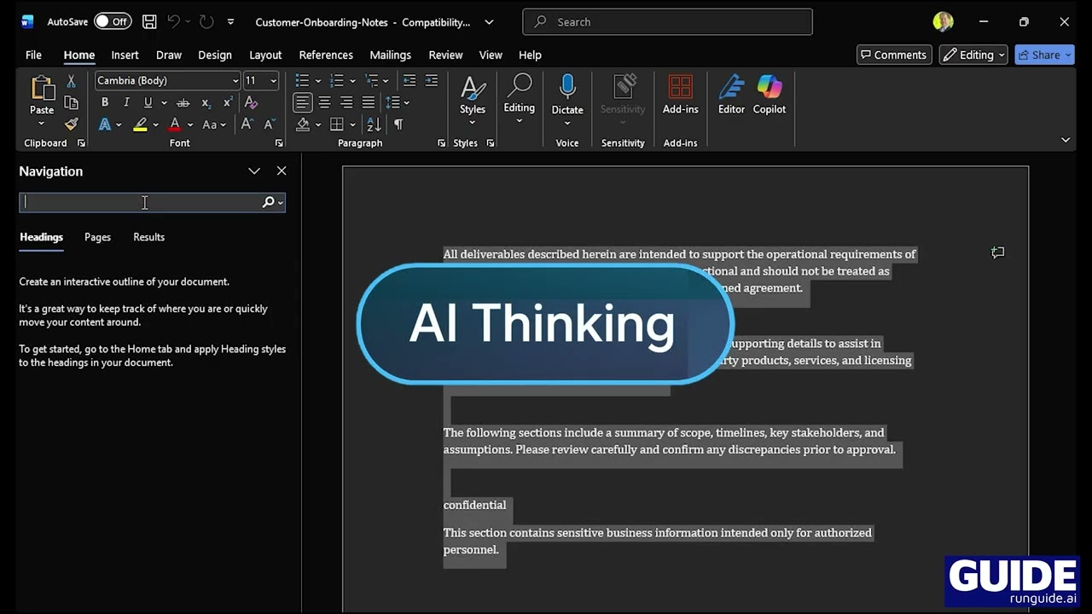Open Navigation pane options chevron
The image size is (1092, 614).
tap(254, 171)
